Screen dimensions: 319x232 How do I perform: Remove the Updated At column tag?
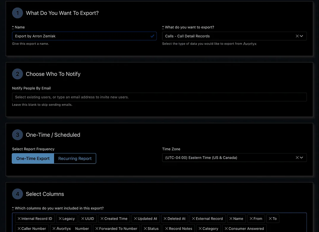click(x=136, y=218)
